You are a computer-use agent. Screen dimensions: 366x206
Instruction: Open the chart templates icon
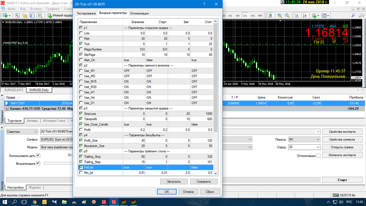click(x=324, y=16)
